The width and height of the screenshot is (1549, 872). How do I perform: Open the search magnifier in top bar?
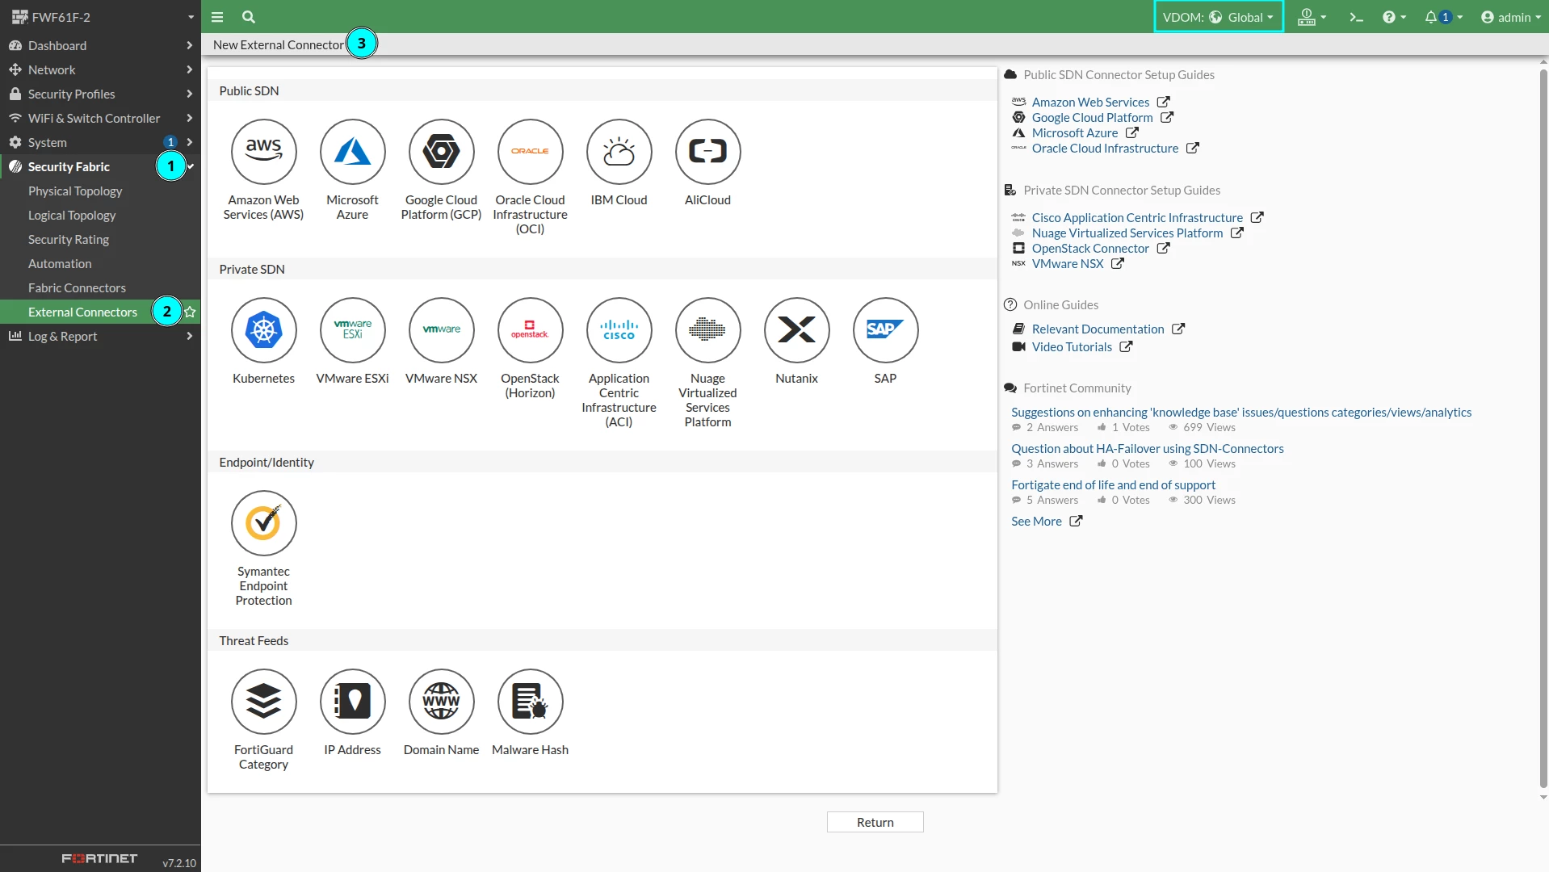click(249, 17)
